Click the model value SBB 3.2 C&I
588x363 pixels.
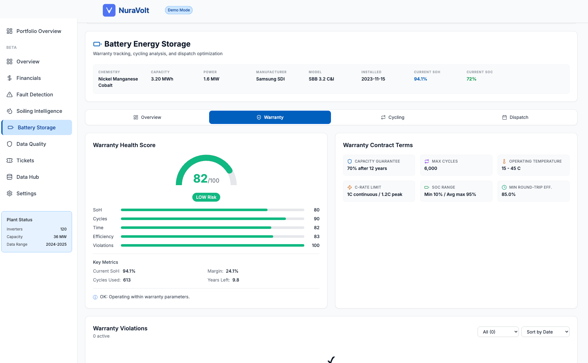tap(321, 79)
